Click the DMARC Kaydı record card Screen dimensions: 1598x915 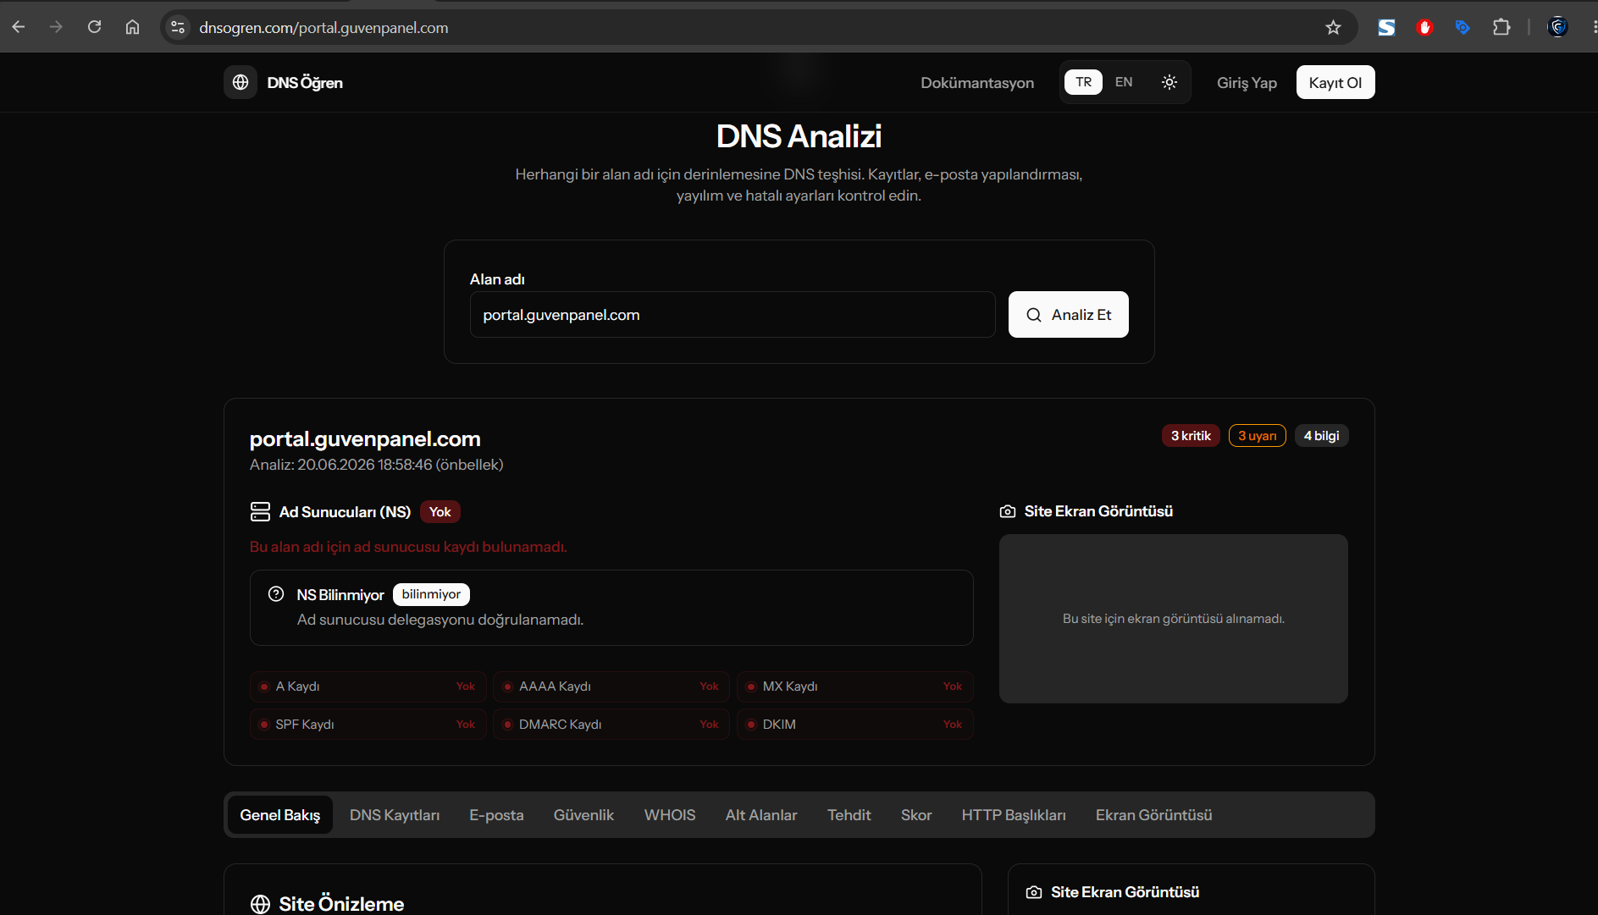tap(611, 725)
